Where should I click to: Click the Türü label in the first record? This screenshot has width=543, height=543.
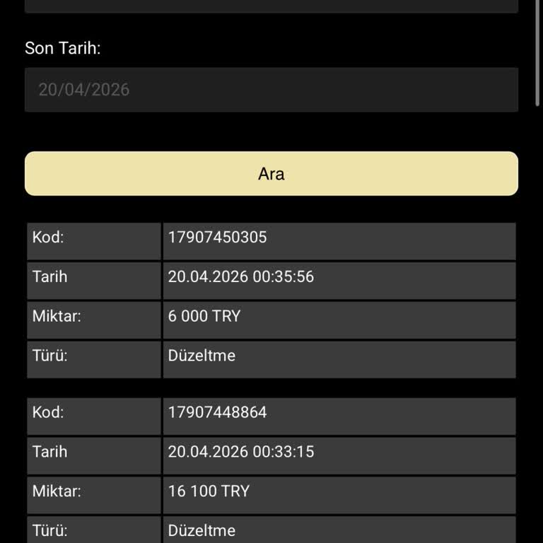[x=50, y=356]
